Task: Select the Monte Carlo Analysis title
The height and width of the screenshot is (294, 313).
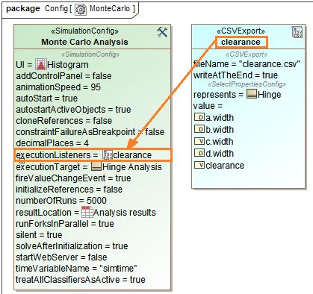Action: point(84,42)
